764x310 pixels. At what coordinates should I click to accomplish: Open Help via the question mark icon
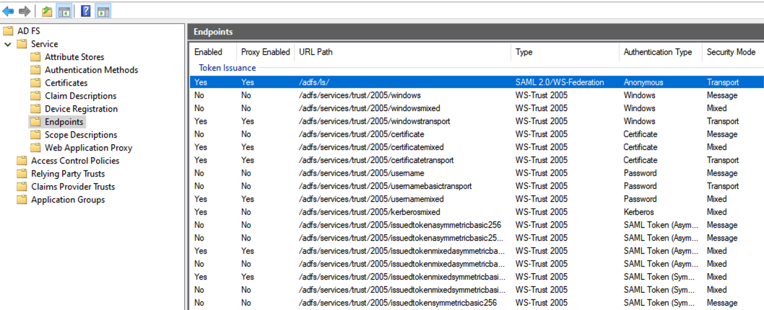(x=85, y=12)
